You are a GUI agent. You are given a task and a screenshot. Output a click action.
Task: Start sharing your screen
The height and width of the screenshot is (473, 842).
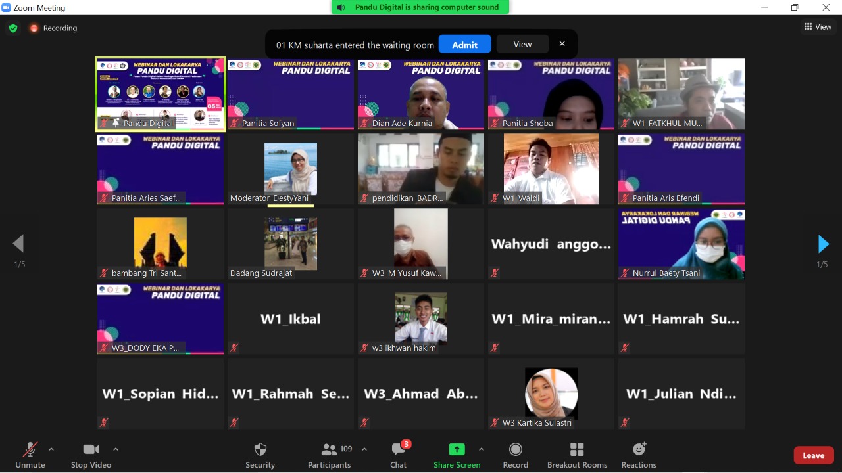point(457,455)
